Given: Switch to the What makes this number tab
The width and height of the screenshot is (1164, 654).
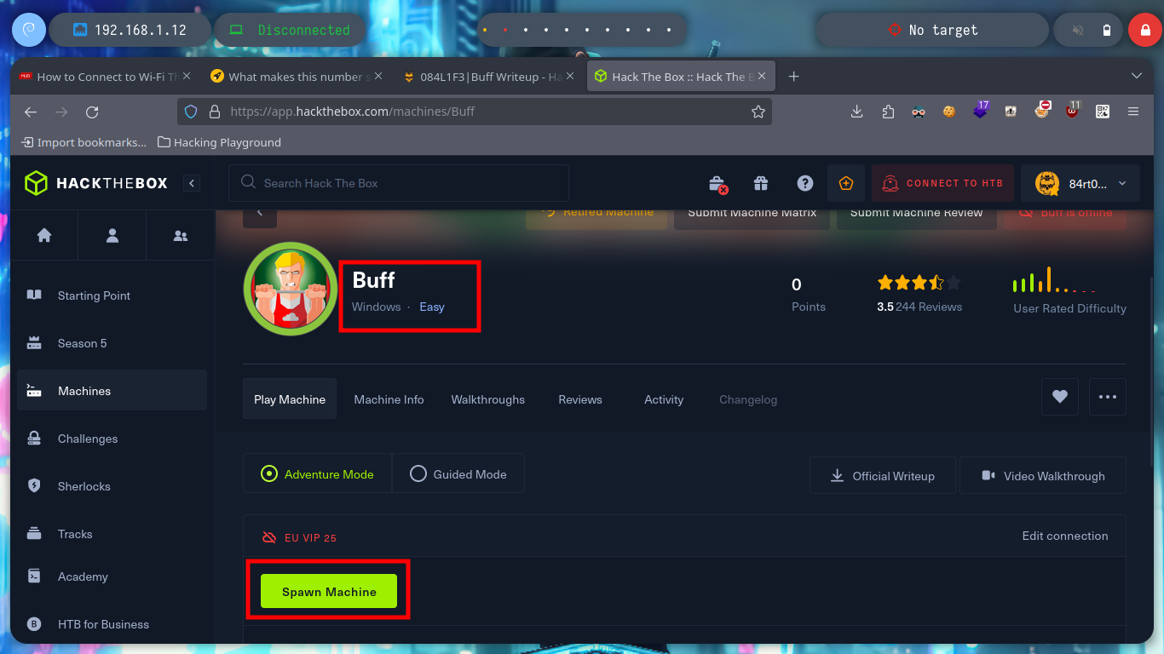Looking at the screenshot, I should [298, 77].
